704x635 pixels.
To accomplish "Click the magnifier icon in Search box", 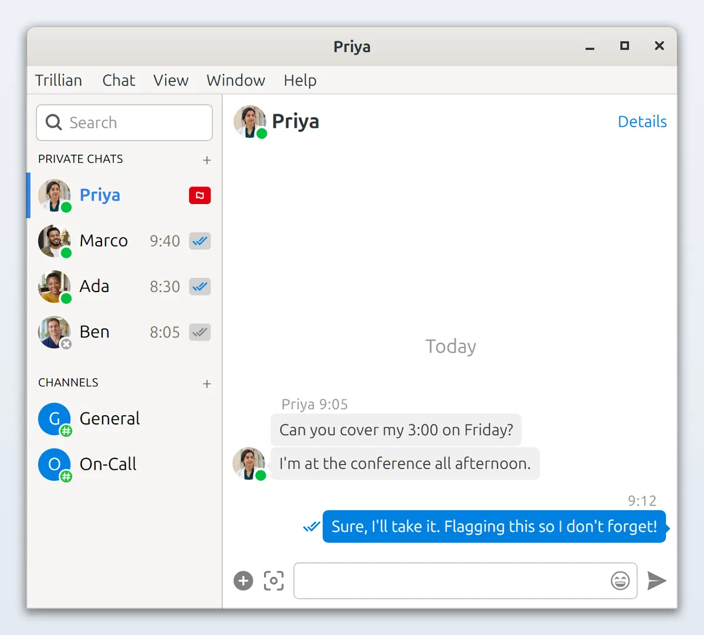I will (x=53, y=122).
